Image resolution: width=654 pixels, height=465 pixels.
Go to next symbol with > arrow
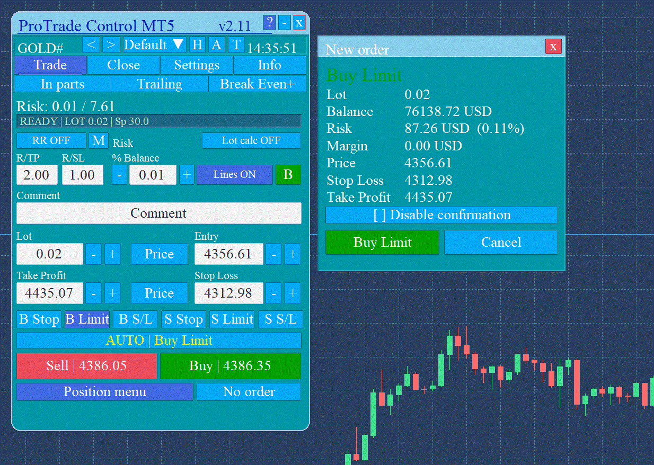(111, 44)
